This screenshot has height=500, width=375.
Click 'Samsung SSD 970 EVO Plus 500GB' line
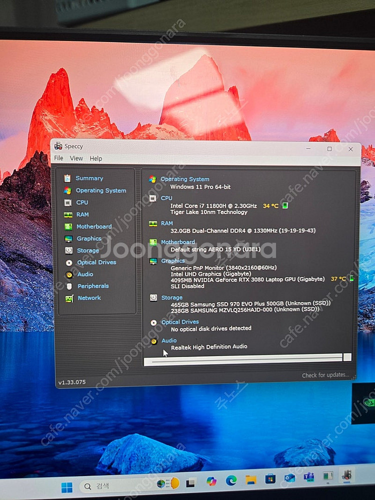click(x=250, y=303)
